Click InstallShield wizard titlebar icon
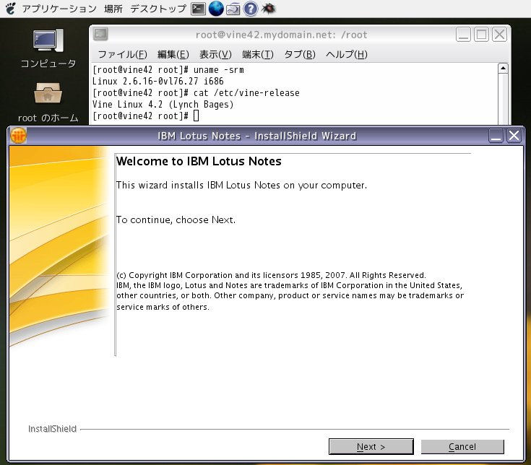 [18, 136]
